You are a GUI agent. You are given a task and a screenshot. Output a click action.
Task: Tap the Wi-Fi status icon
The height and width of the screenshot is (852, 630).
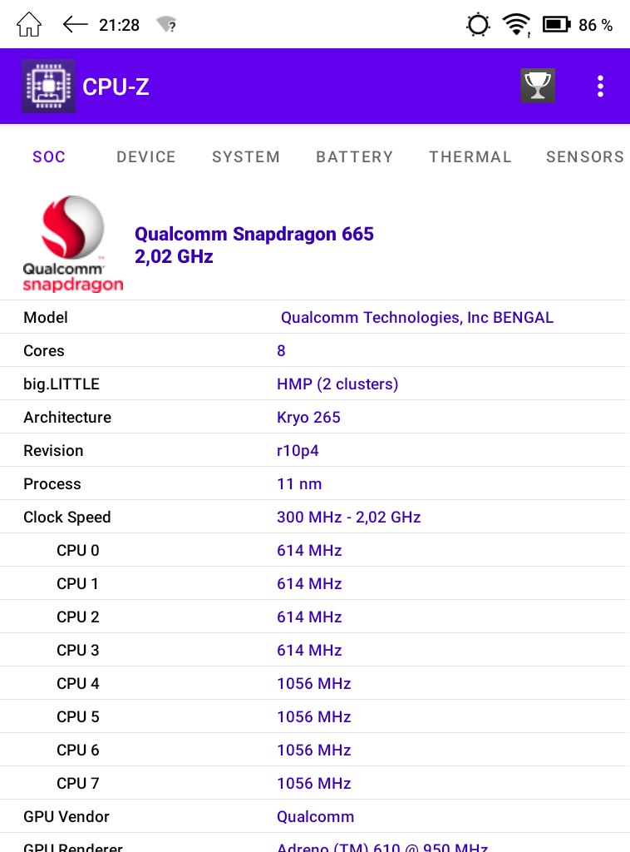pyautogui.click(x=516, y=25)
